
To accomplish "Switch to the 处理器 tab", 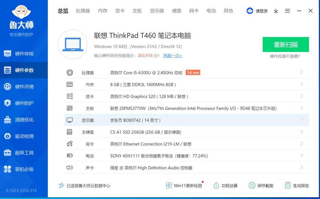I will 83,11.
